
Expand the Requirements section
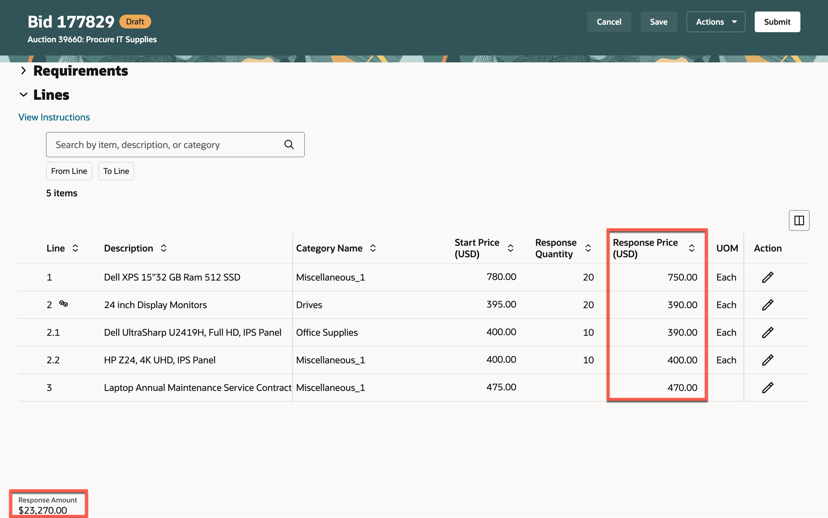tap(23, 71)
